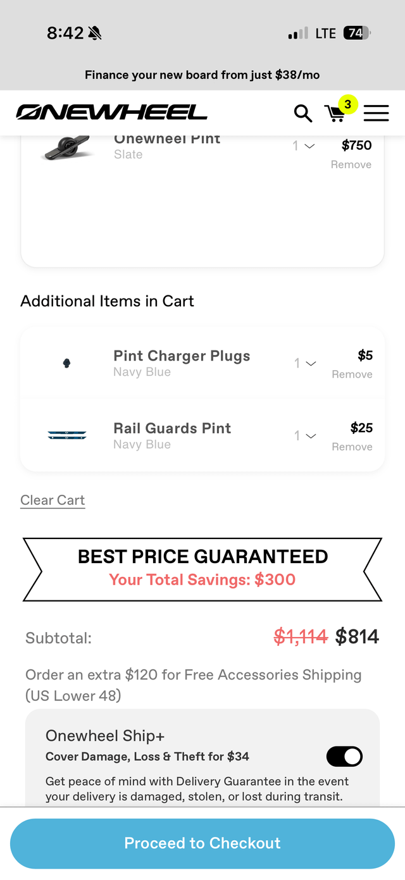Image resolution: width=405 pixels, height=880 pixels.
Task: Expand quantity dropdown for Rail Guards Pint
Action: pyautogui.click(x=305, y=436)
